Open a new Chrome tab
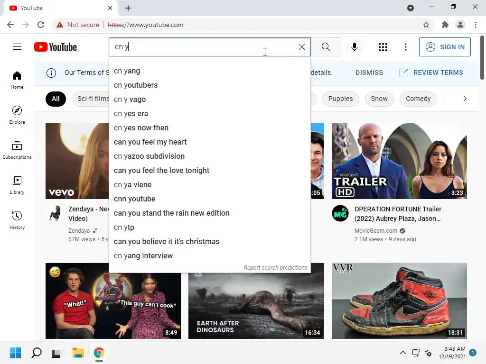This screenshot has width=486, height=364. click(x=128, y=8)
